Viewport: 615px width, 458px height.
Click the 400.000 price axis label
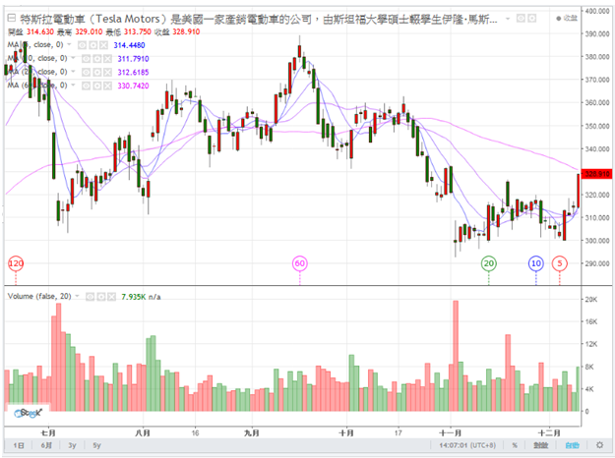[x=597, y=11]
